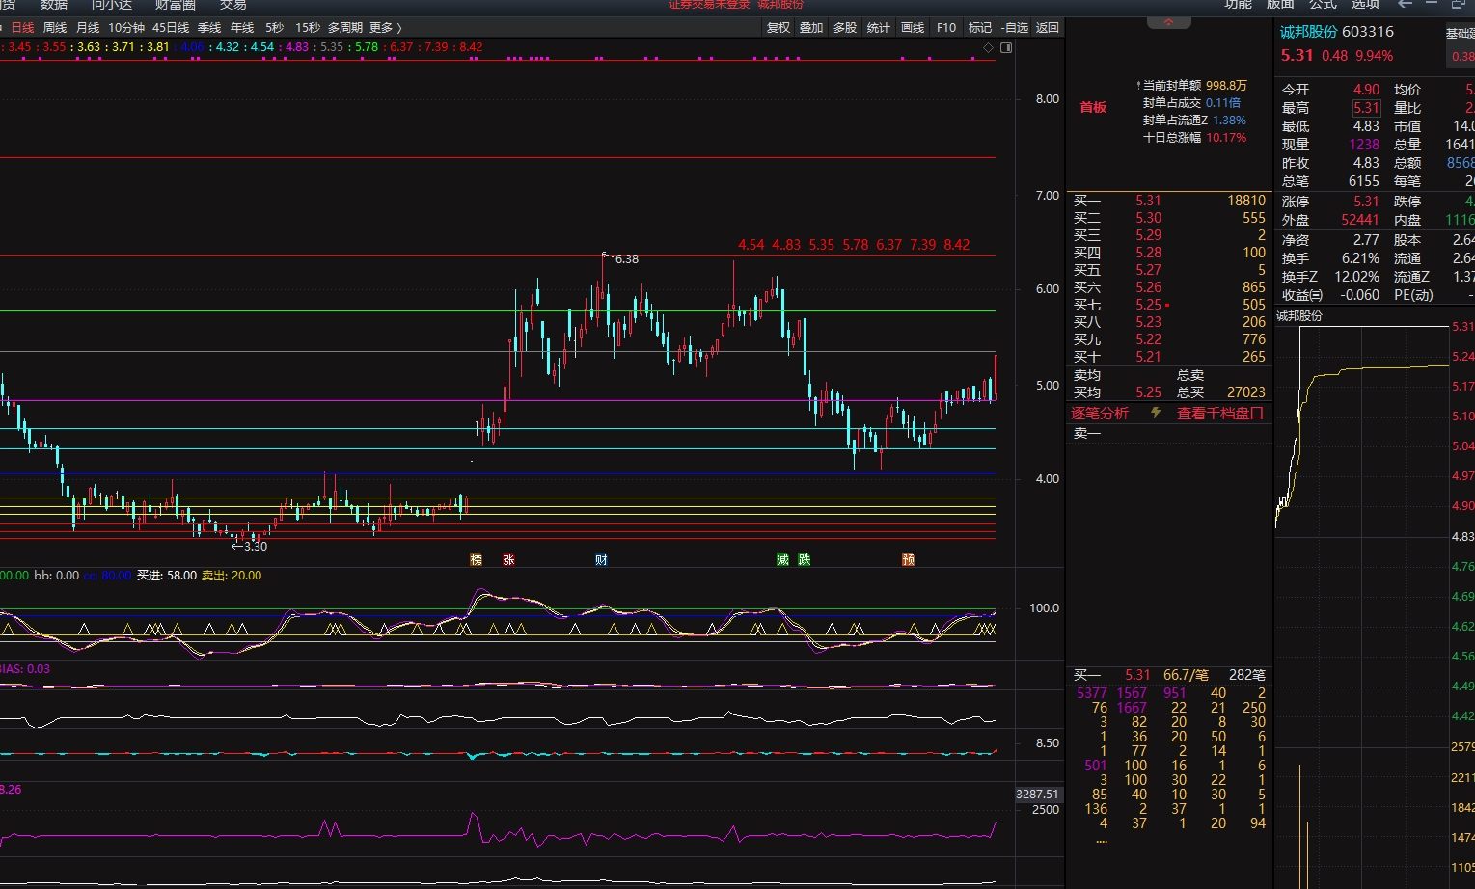The width and height of the screenshot is (1475, 889).
Task: Click the 6.38 high price marker on chart
Action: pyautogui.click(x=626, y=259)
